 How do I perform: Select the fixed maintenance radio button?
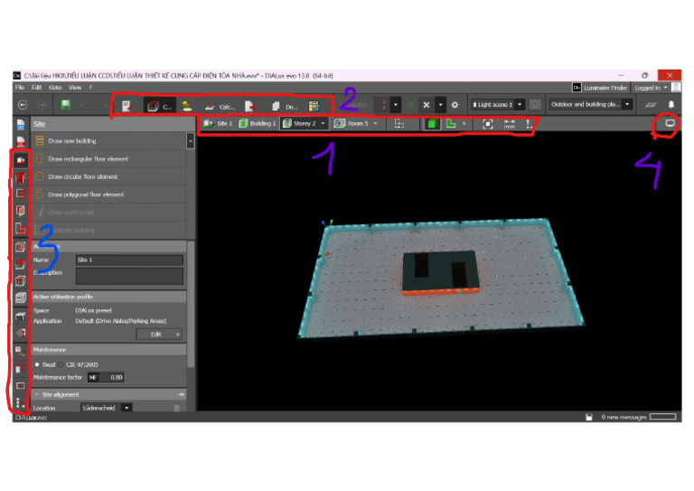[39, 364]
